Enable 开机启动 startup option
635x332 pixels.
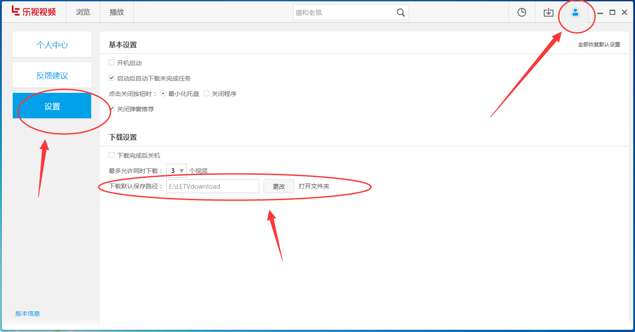pyautogui.click(x=111, y=62)
